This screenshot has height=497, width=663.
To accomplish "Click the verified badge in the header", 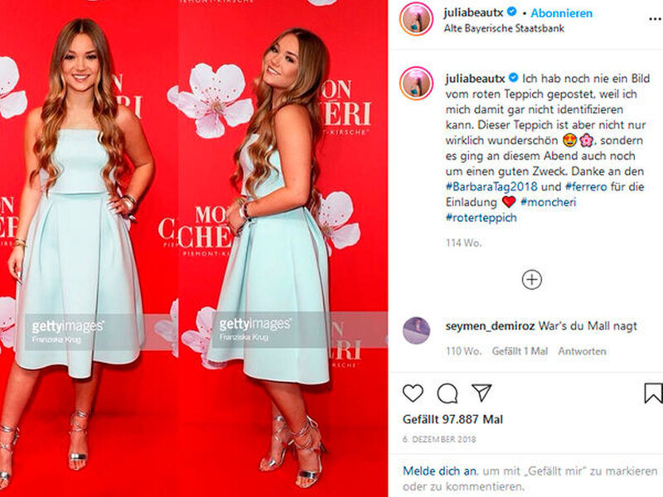I will [512, 12].
